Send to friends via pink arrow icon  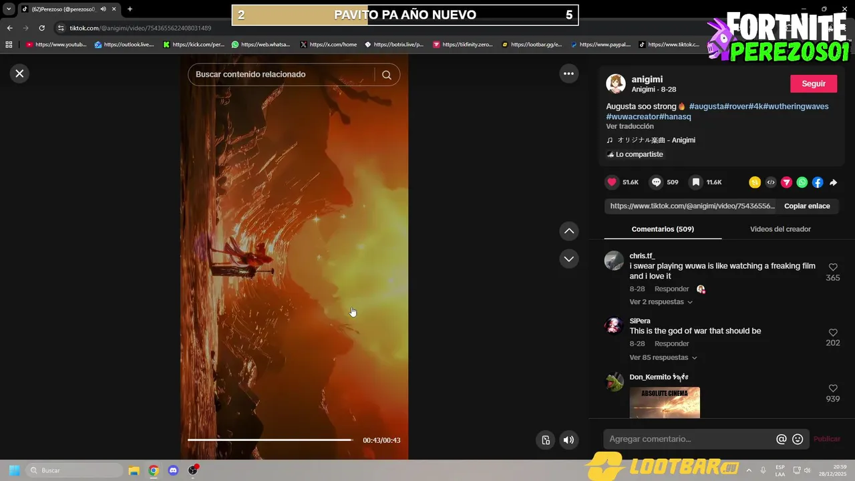coord(786,182)
